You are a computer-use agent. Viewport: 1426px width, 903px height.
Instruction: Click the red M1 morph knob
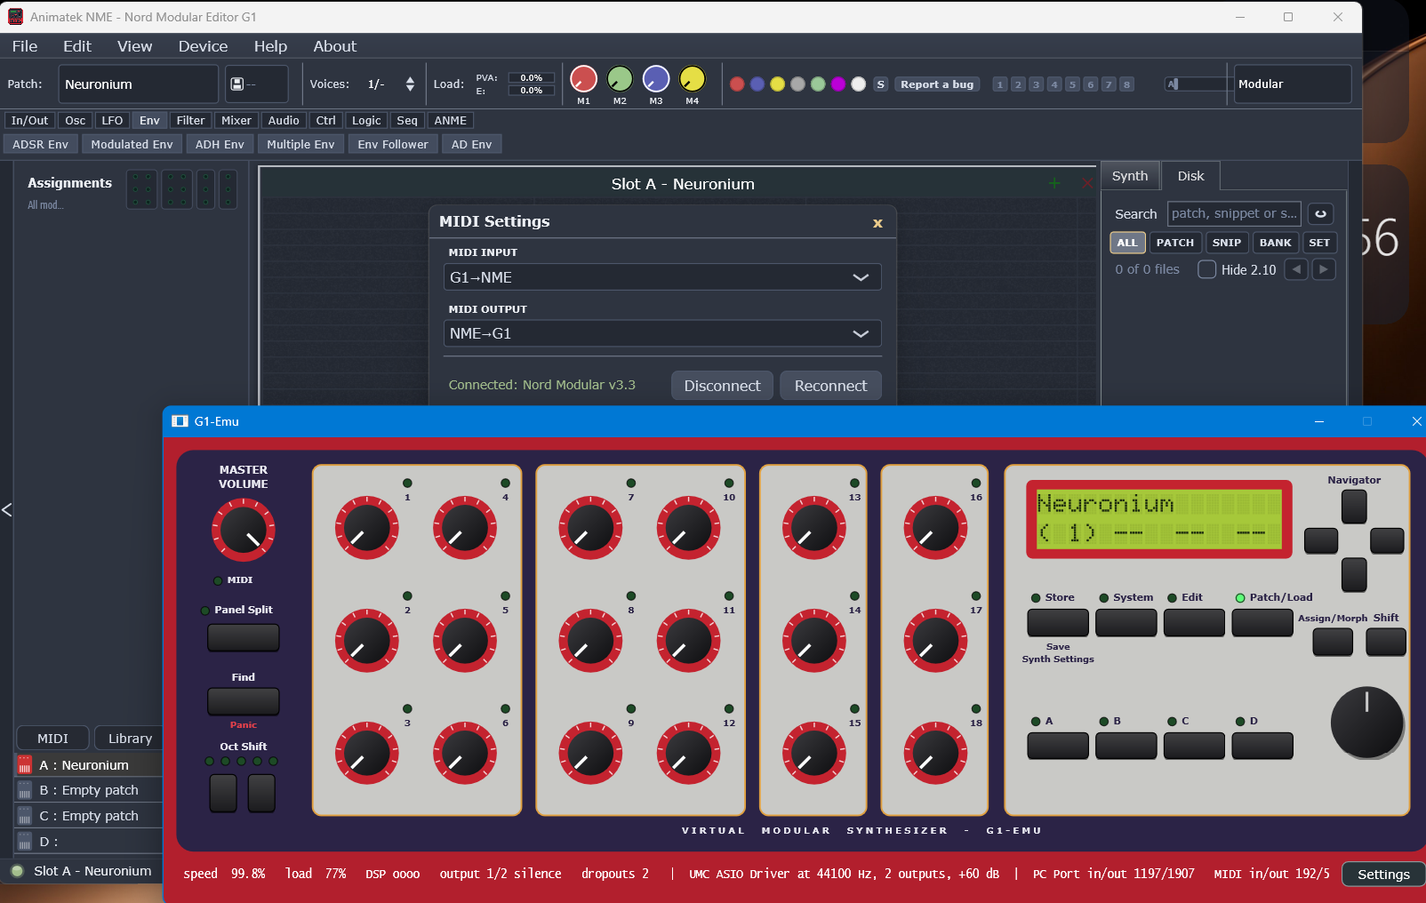pyautogui.click(x=583, y=79)
